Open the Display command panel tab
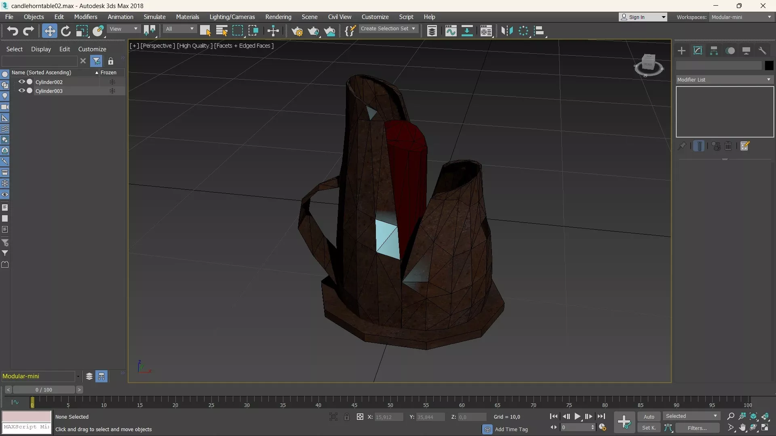Screen dimensions: 776x436 point(746,50)
